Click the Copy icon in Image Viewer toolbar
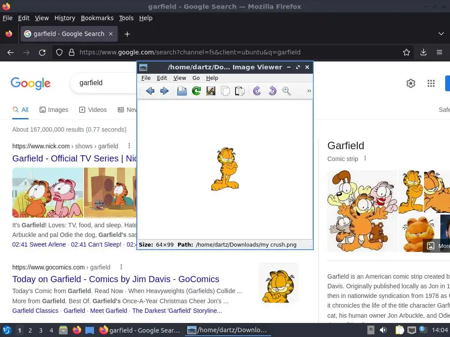The height and width of the screenshot is (337, 450). (225, 91)
